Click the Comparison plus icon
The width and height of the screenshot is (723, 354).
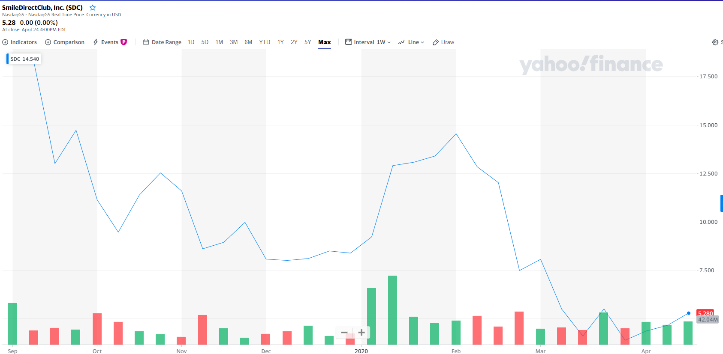coord(48,42)
